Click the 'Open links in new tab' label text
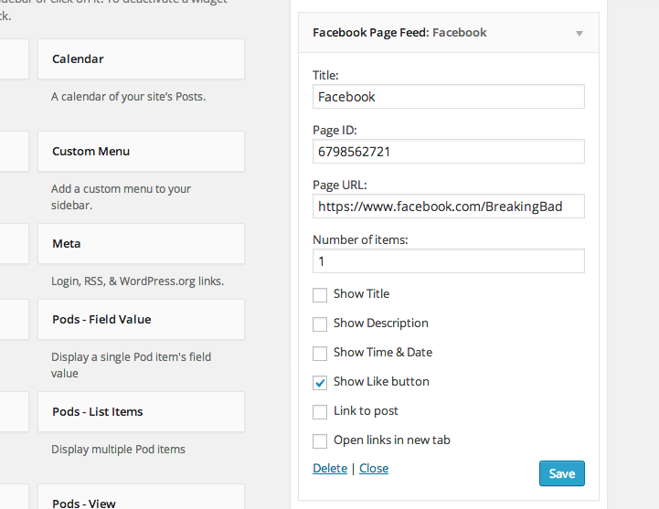Image resolution: width=659 pixels, height=509 pixels. pos(392,440)
